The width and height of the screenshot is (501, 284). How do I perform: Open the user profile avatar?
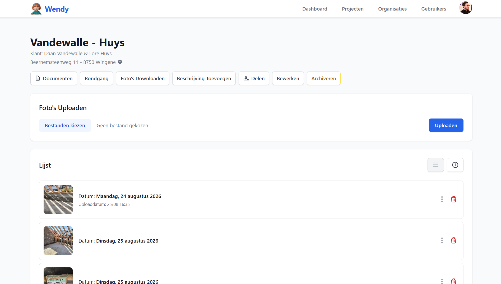[x=466, y=8]
